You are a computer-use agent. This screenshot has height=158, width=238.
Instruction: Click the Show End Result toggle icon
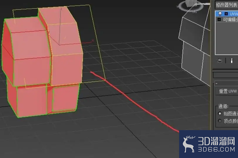point(232,60)
